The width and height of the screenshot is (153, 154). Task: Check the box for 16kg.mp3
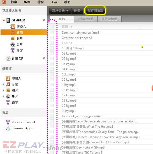[x=52, y=74]
